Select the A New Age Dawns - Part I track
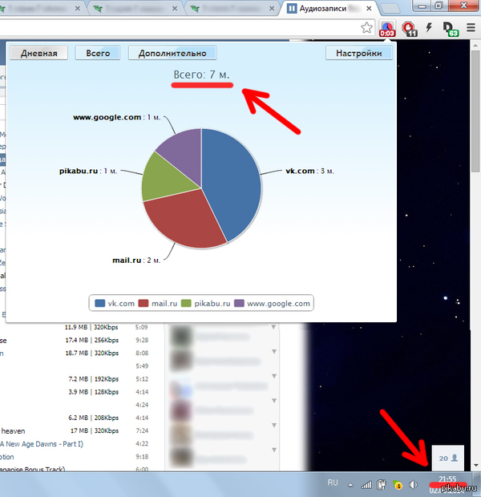Image resolution: width=481 pixels, height=497 pixels. pos(75,444)
